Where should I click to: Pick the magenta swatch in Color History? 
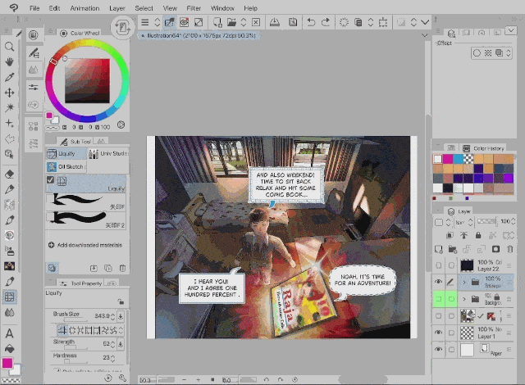click(448, 159)
